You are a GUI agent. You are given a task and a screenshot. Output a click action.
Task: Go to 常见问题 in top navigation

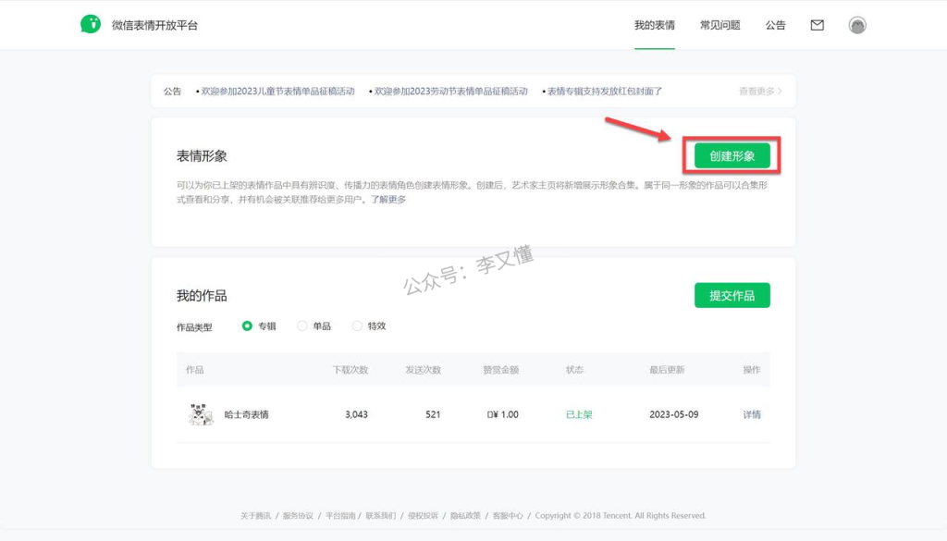tap(719, 25)
